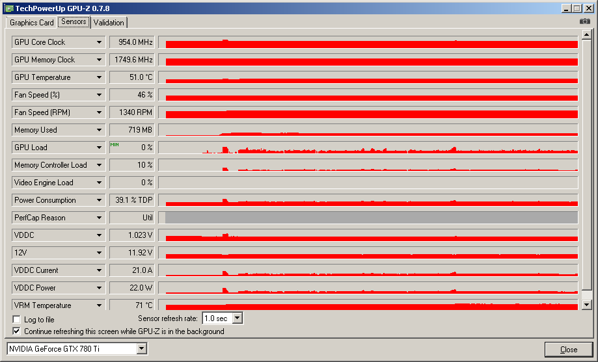Click the 39.1 % TDP value
598x362 pixels.
pos(131,200)
